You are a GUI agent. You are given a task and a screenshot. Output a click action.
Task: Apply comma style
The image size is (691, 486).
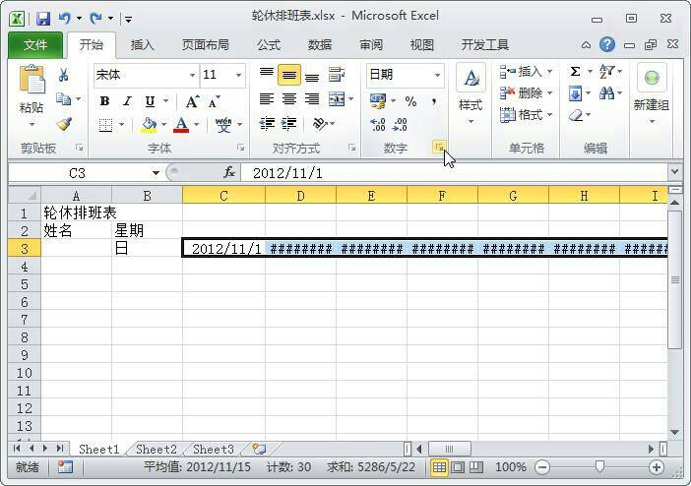434,101
